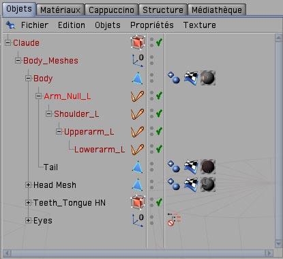Collapse the Arm_Null_L hierarchy
Screen dimensions: 283x259
click(38, 96)
